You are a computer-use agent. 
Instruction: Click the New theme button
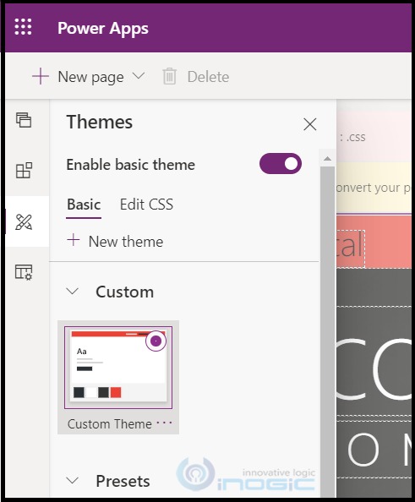click(x=115, y=241)
